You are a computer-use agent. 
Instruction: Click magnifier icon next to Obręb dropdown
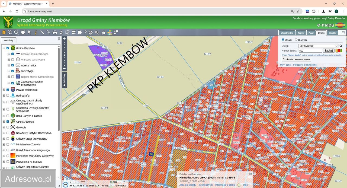pos(341,46)
